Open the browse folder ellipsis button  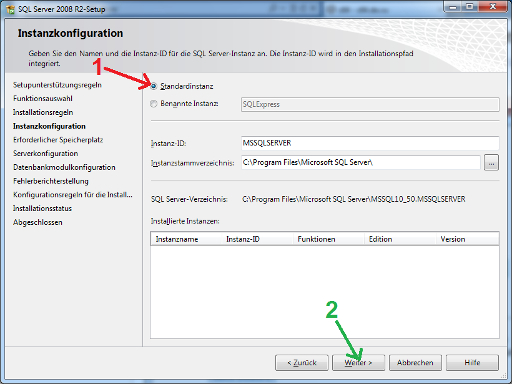pos(491,163)
